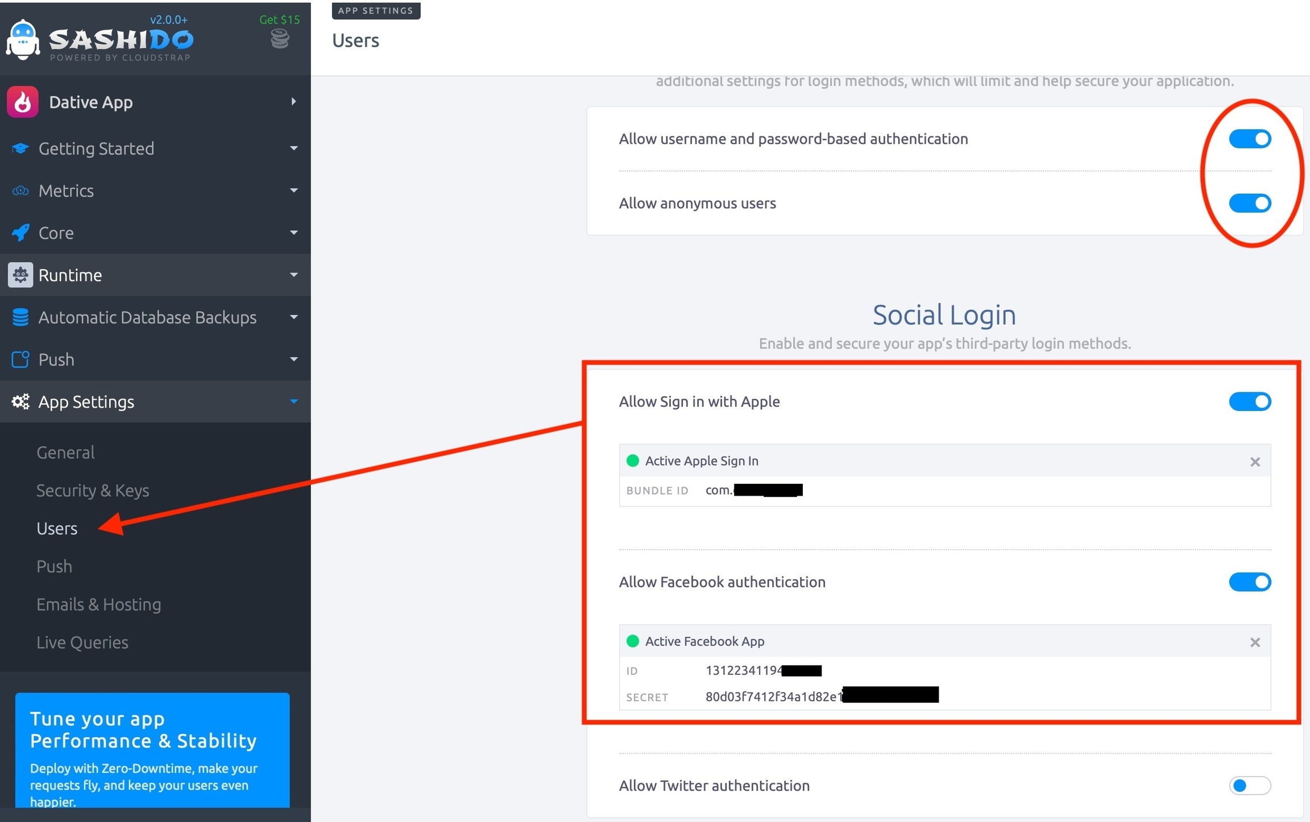
Task: Click the Automatic Database Backups database icon
Action: coord(20,317)
